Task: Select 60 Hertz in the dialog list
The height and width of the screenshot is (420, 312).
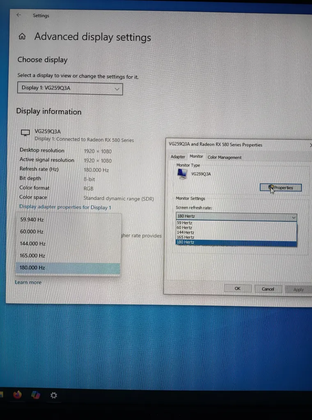Action: click(x=184, y=228)
